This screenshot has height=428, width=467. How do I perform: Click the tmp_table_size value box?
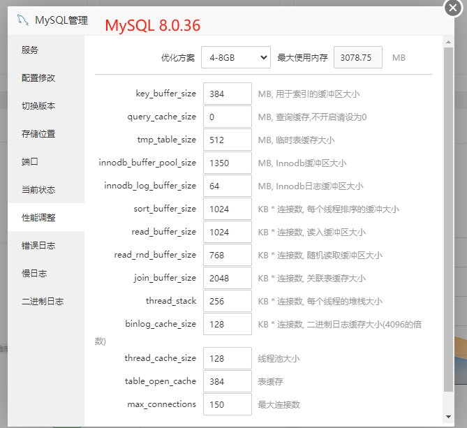[228, 140]
